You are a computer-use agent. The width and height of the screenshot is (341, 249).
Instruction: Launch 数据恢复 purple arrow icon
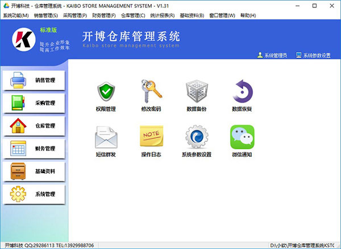242,91
